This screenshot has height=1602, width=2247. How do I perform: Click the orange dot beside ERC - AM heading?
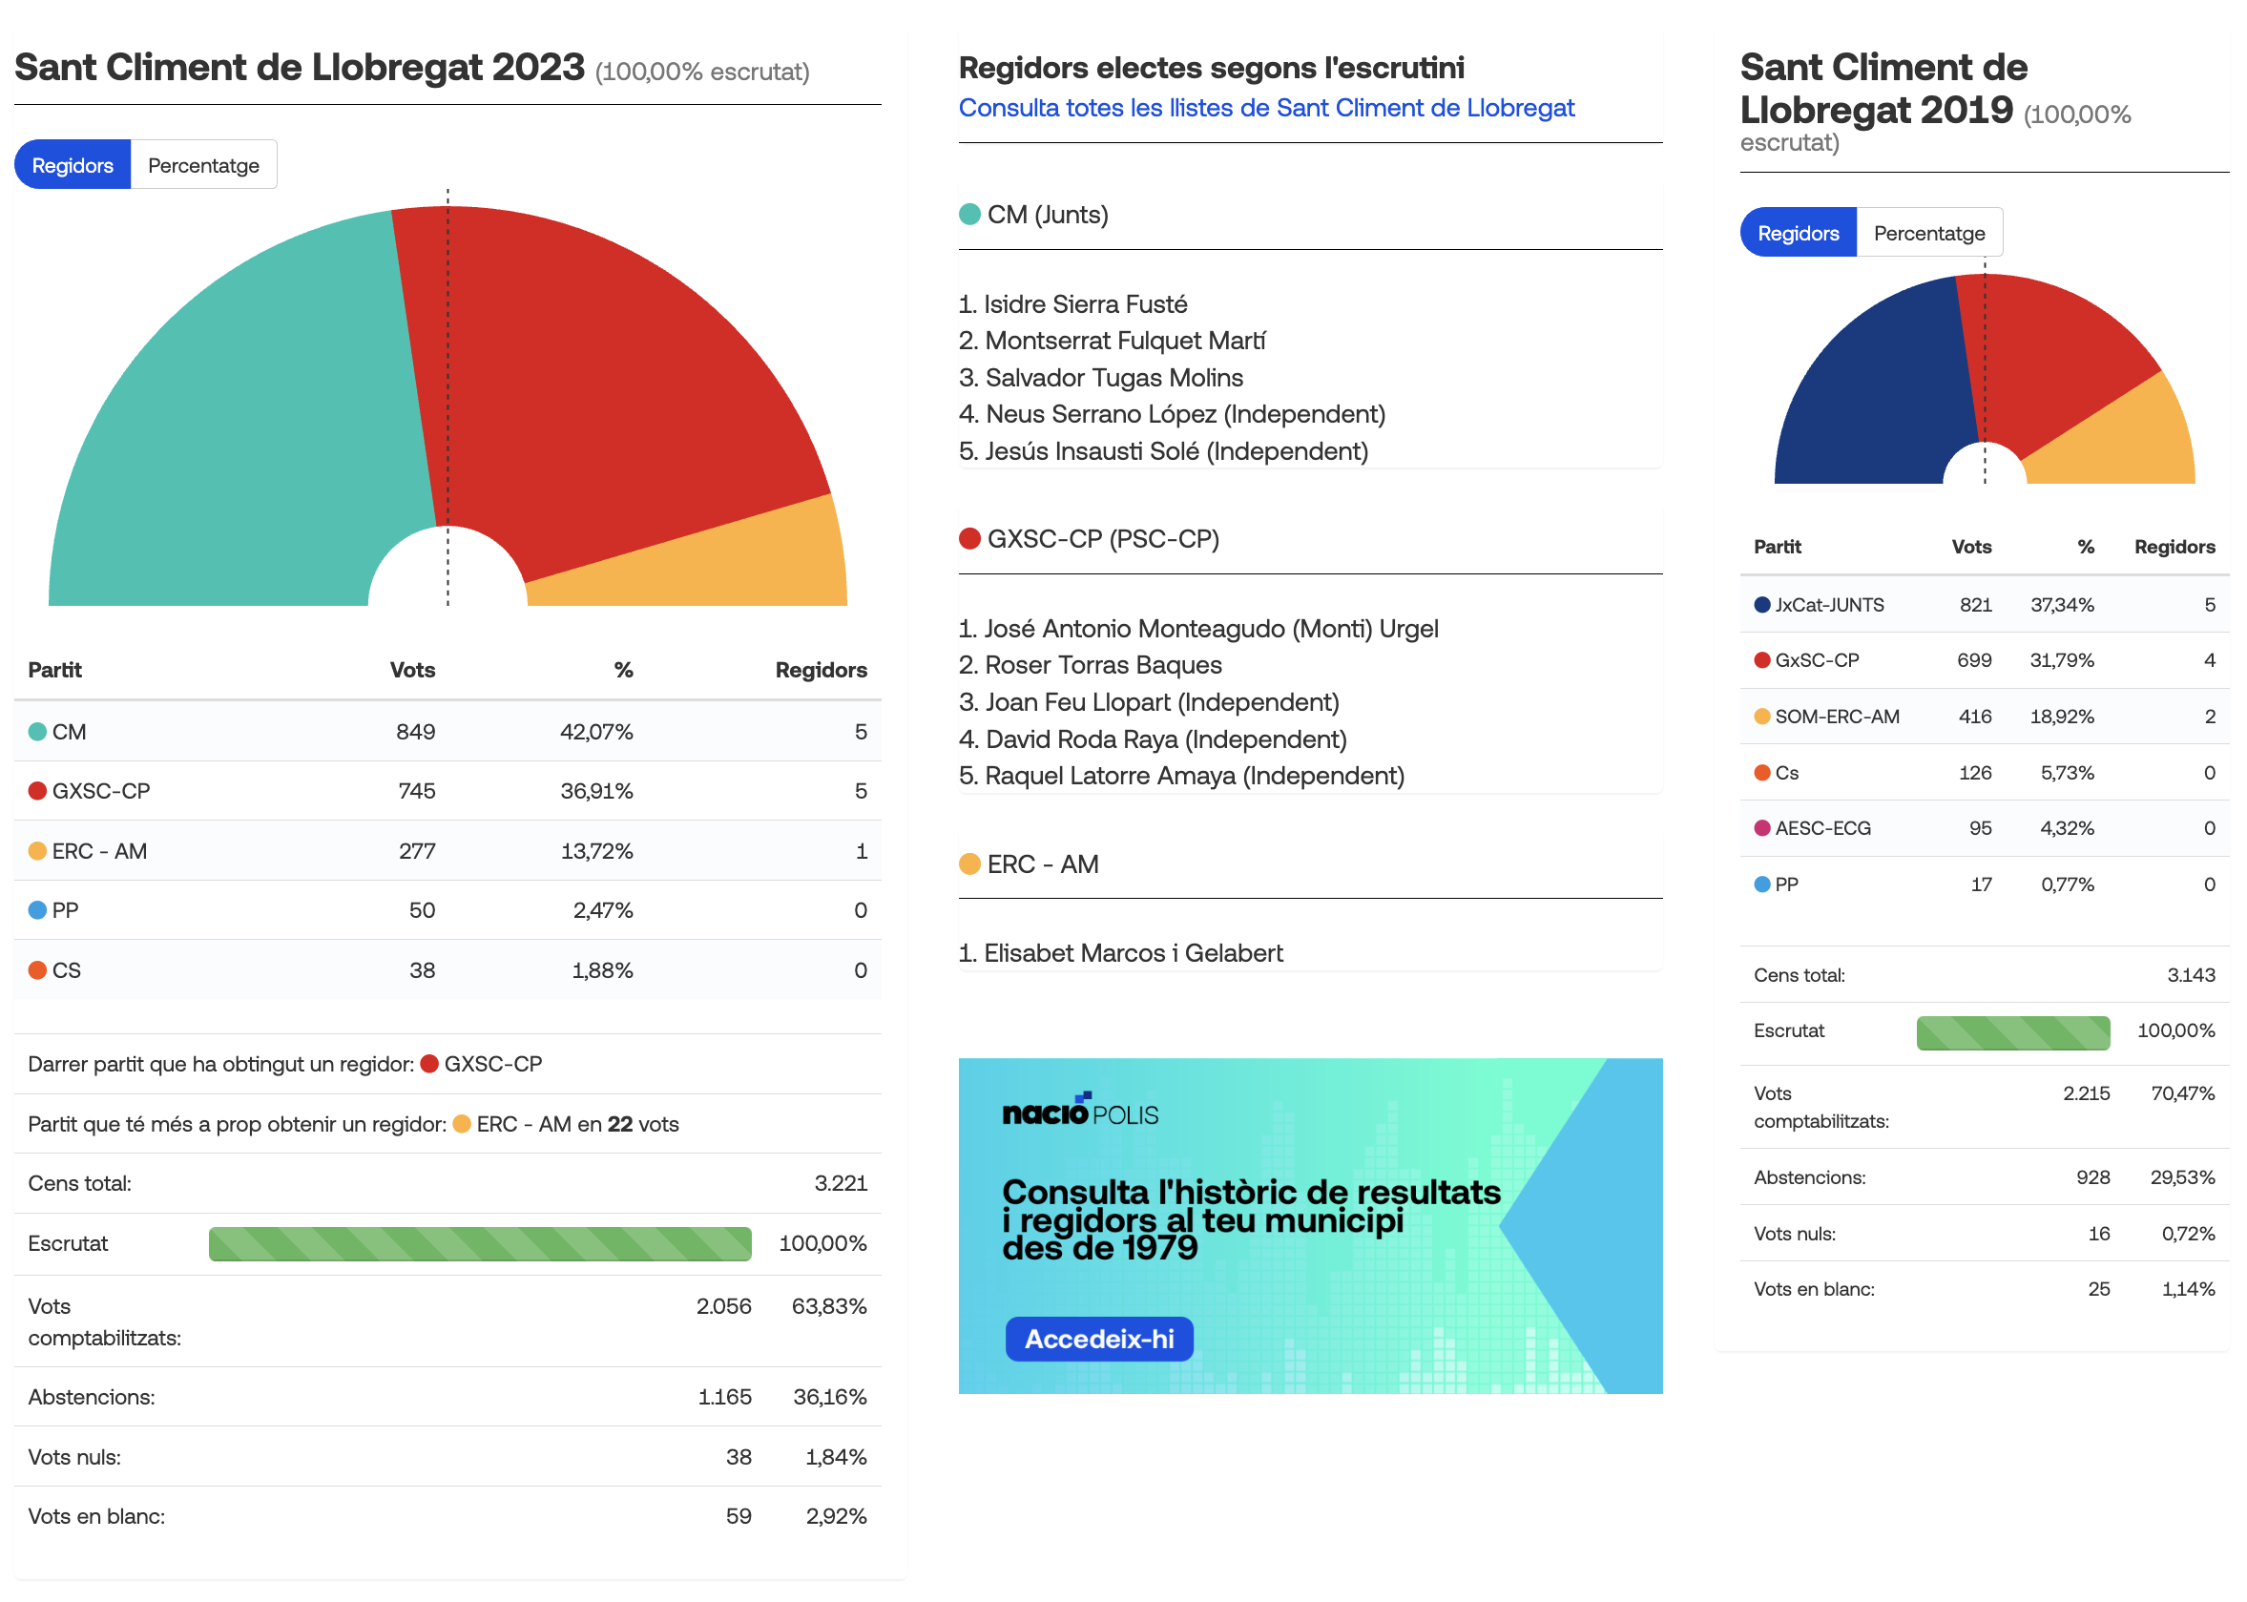point(969,864)
